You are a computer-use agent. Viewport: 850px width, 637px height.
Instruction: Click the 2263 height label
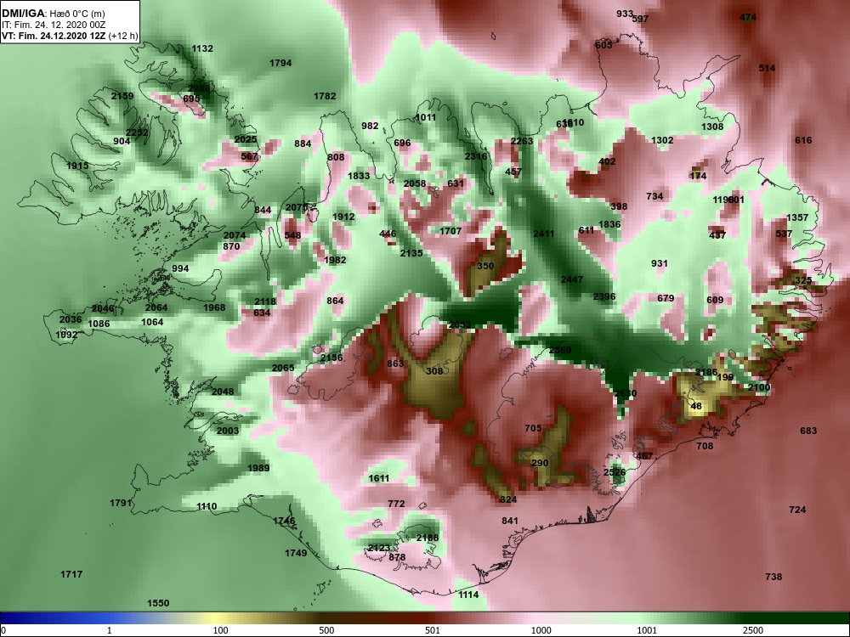522,141
